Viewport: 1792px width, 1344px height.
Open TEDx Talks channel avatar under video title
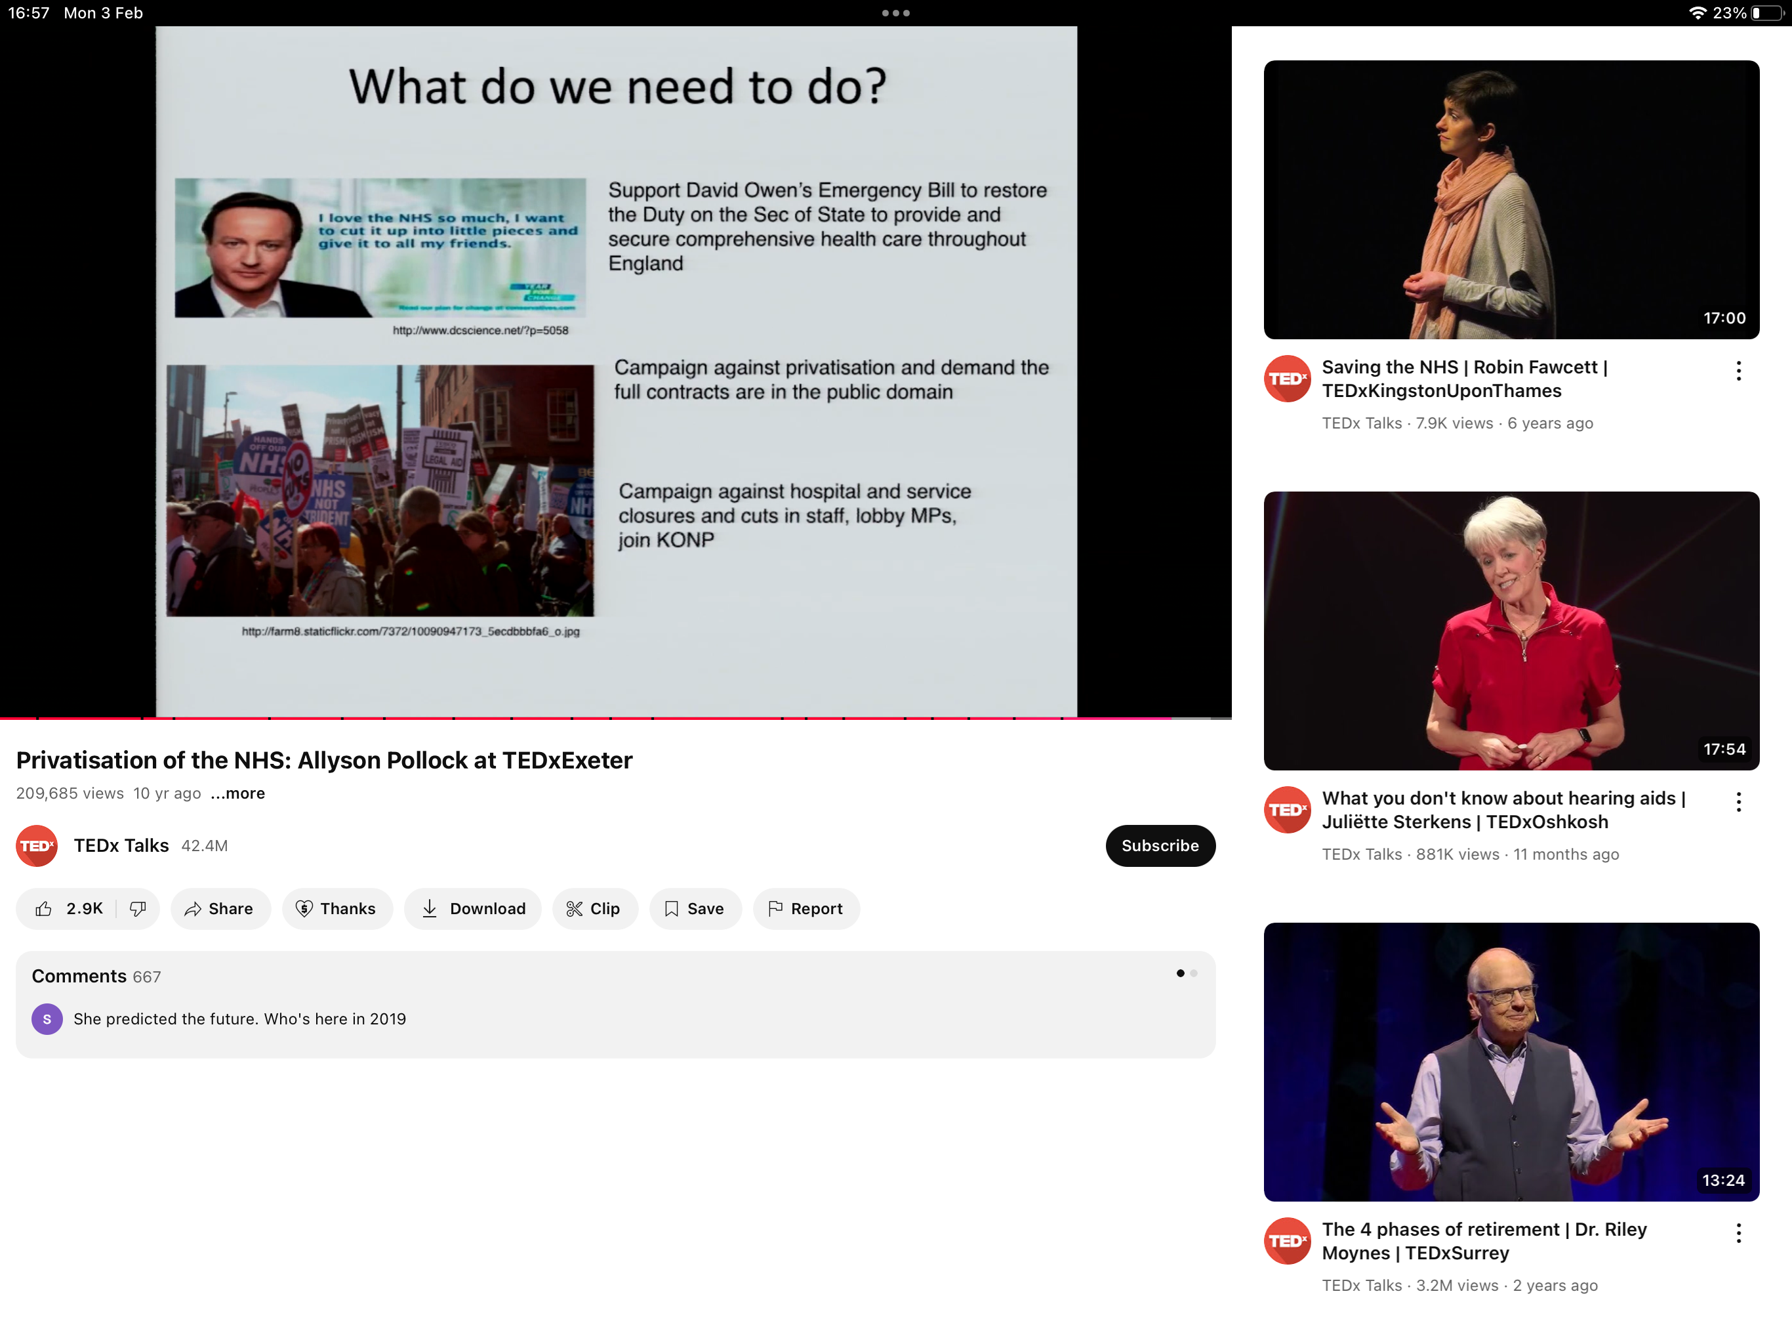37,845
